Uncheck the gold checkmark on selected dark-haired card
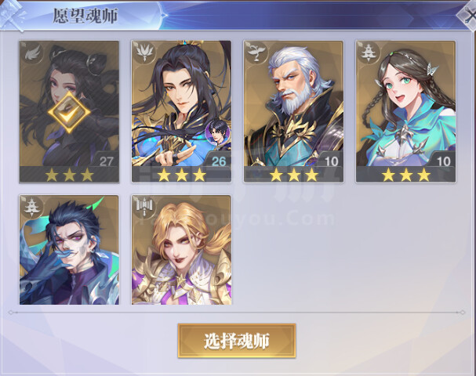 click(x=69, y=112)
